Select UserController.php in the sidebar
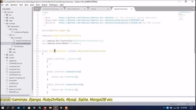 [23, 43]
